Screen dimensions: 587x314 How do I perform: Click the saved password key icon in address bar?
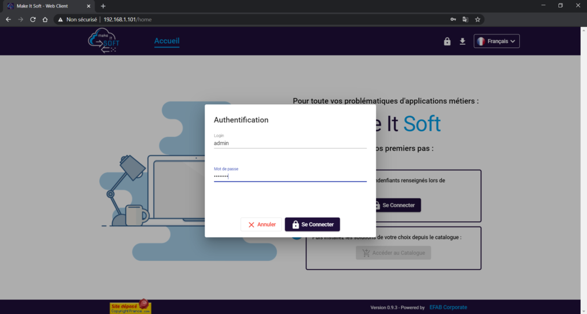(x=453, y=19)
